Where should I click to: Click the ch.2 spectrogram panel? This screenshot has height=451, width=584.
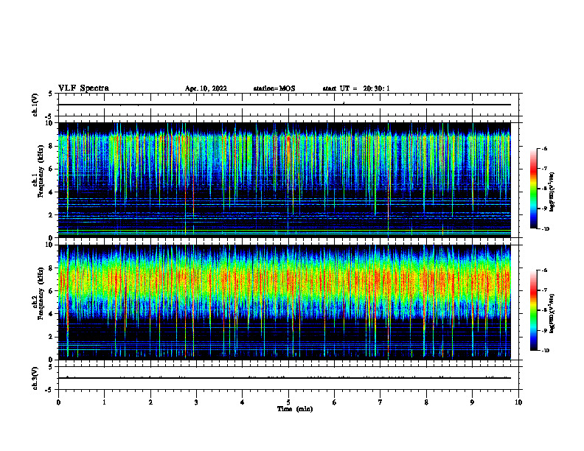[x=285, y=302]
